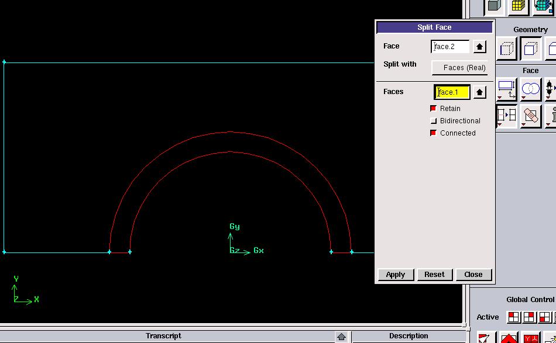Toggle the upper-right quadrant Active button
556x343 pixels.
(529, 317)
